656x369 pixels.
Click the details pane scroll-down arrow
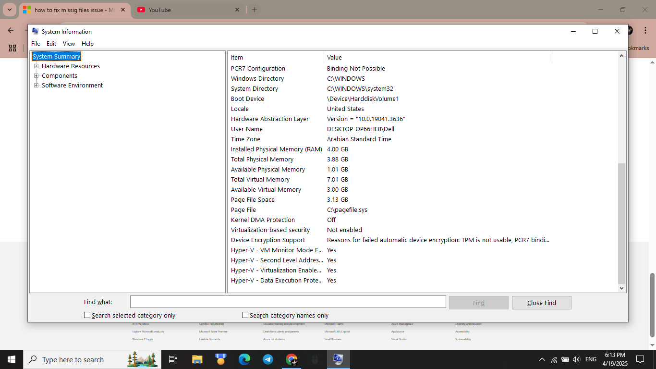click(x=621, y=288)
